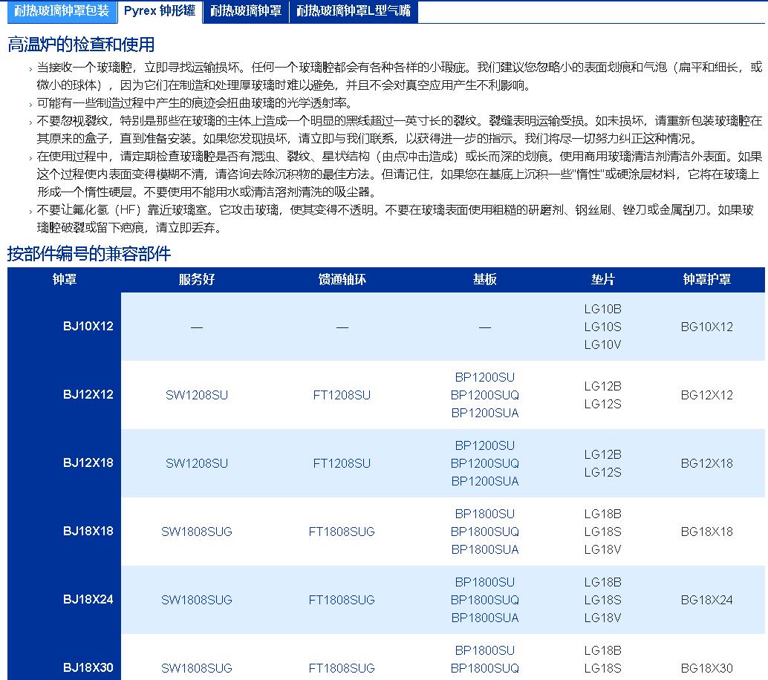Click the BG18X30 guard cell
The image size is (768, 680).
pyautogui.click(x=707, y=668)
